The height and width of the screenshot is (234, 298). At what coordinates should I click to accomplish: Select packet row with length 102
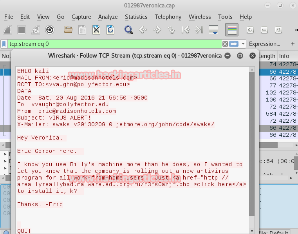278,93
